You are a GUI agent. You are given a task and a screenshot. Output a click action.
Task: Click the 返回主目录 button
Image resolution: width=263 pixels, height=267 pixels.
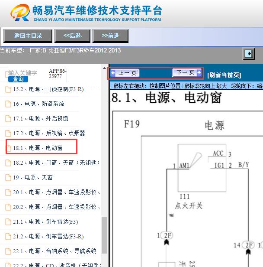[x=28, y=36]
